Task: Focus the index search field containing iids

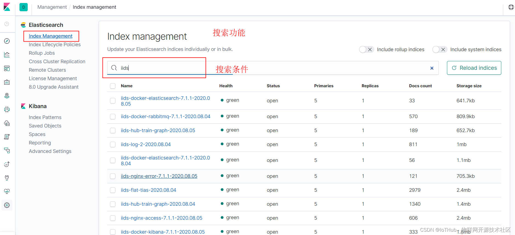Action: [x=273, y=68]
